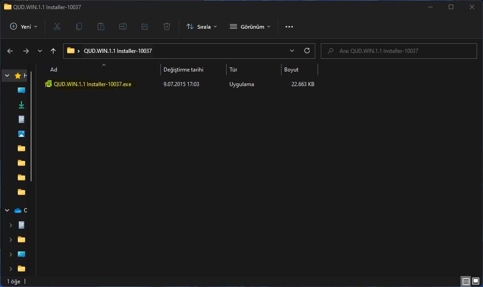Open the Sırala sort dropdown

(202, 27)
